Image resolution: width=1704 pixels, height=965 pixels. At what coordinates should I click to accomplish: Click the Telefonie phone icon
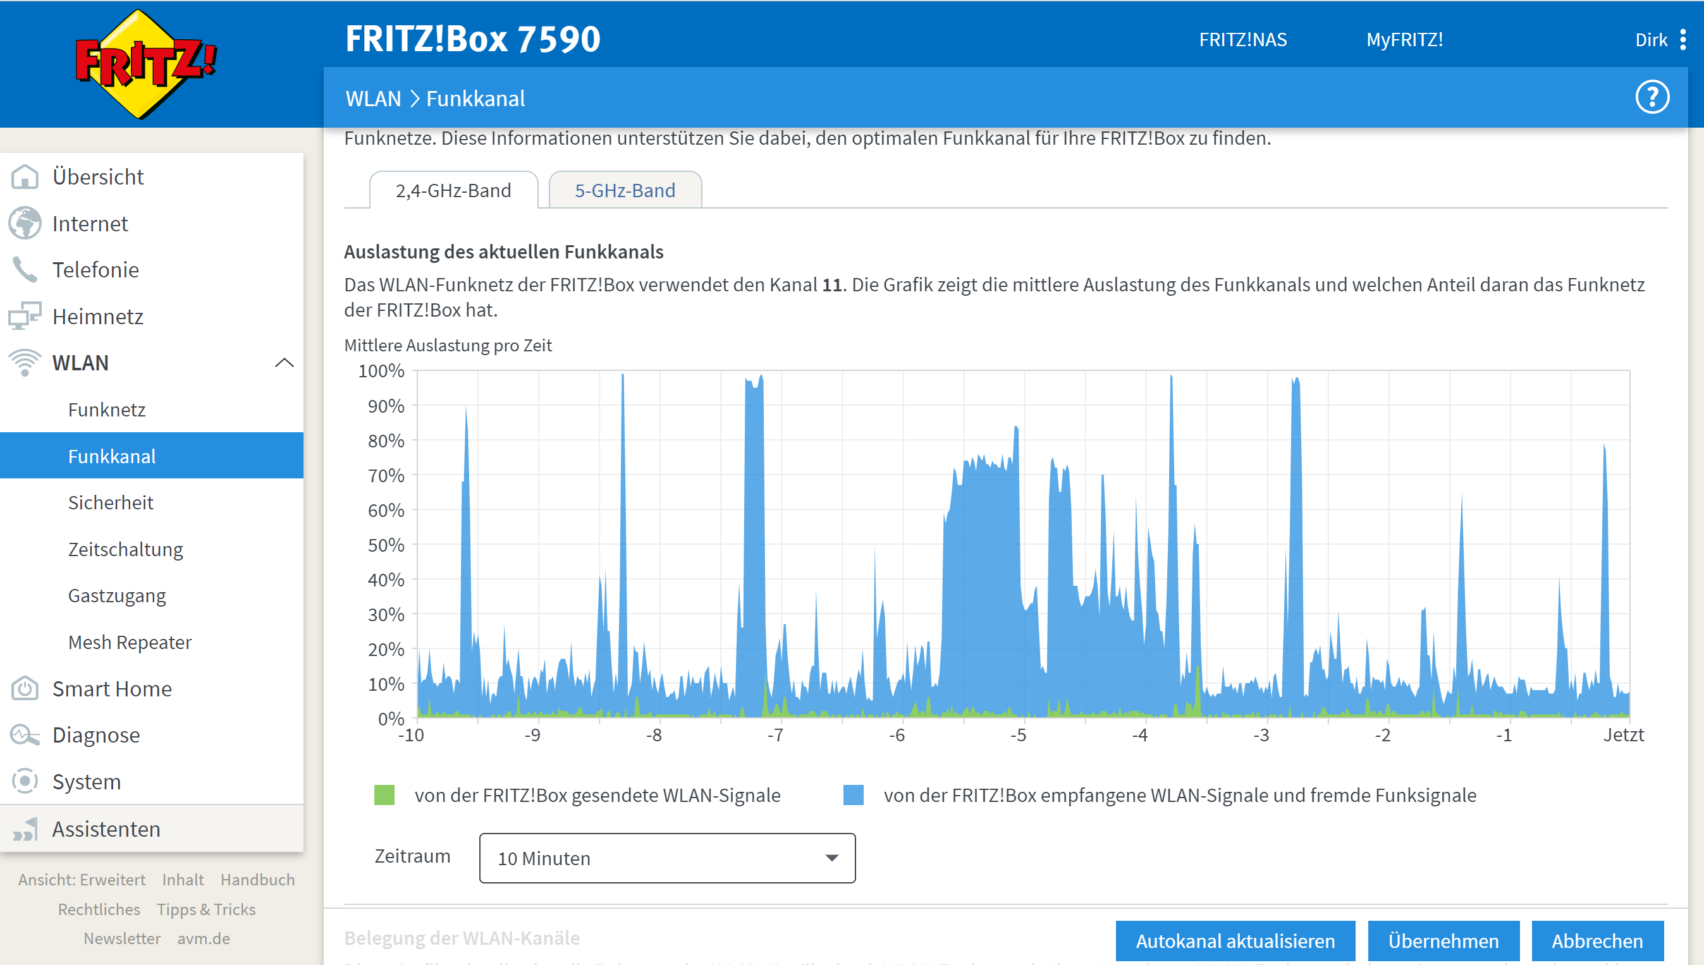click(25, 270)
